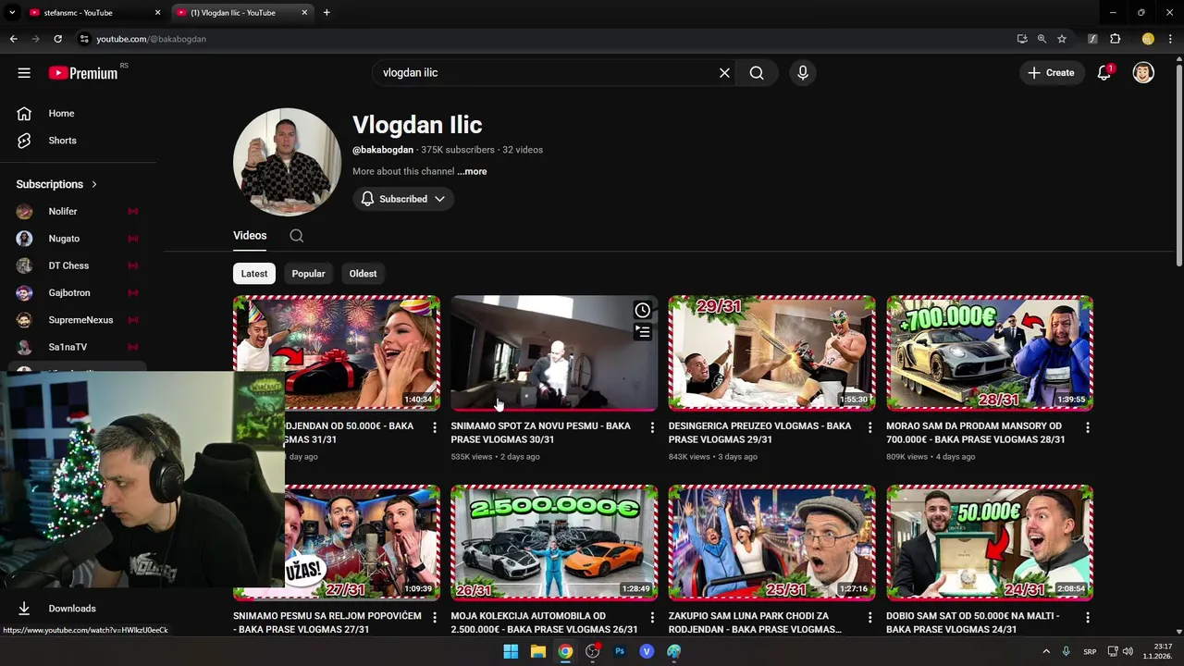1184x666 pixels.
Task: Open OBS Studio from the taskbar
Action: point(593,651)
